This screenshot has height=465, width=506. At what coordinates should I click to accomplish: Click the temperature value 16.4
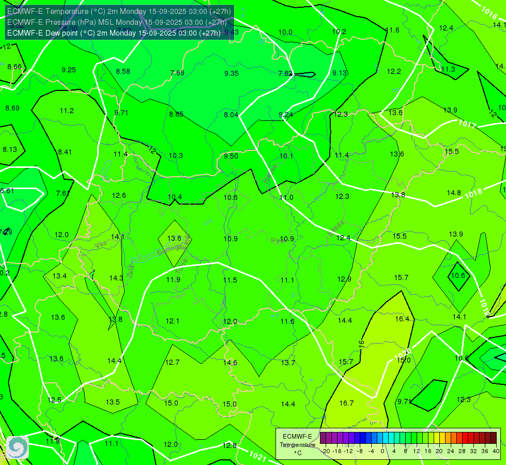[x=402, y=319]
